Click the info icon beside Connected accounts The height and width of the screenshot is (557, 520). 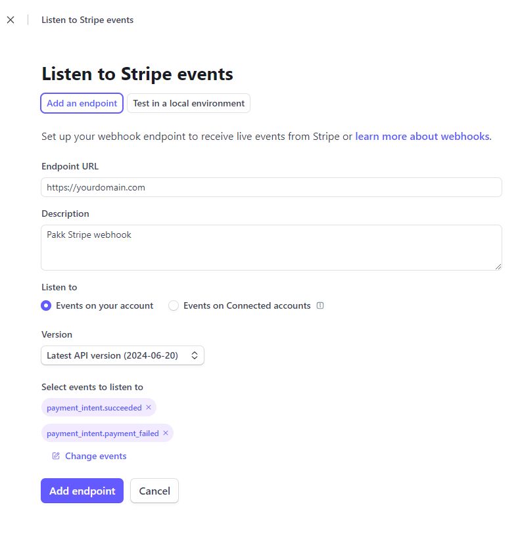click(x=320, y=305)
